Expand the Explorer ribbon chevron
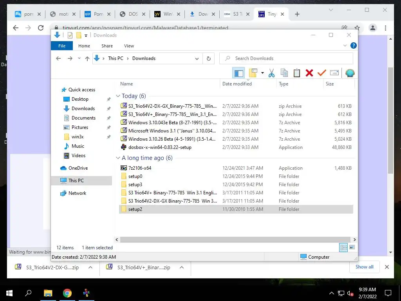The width and height of the screenshot is (401, 301). pyautogui.click(x=345, y=45)
